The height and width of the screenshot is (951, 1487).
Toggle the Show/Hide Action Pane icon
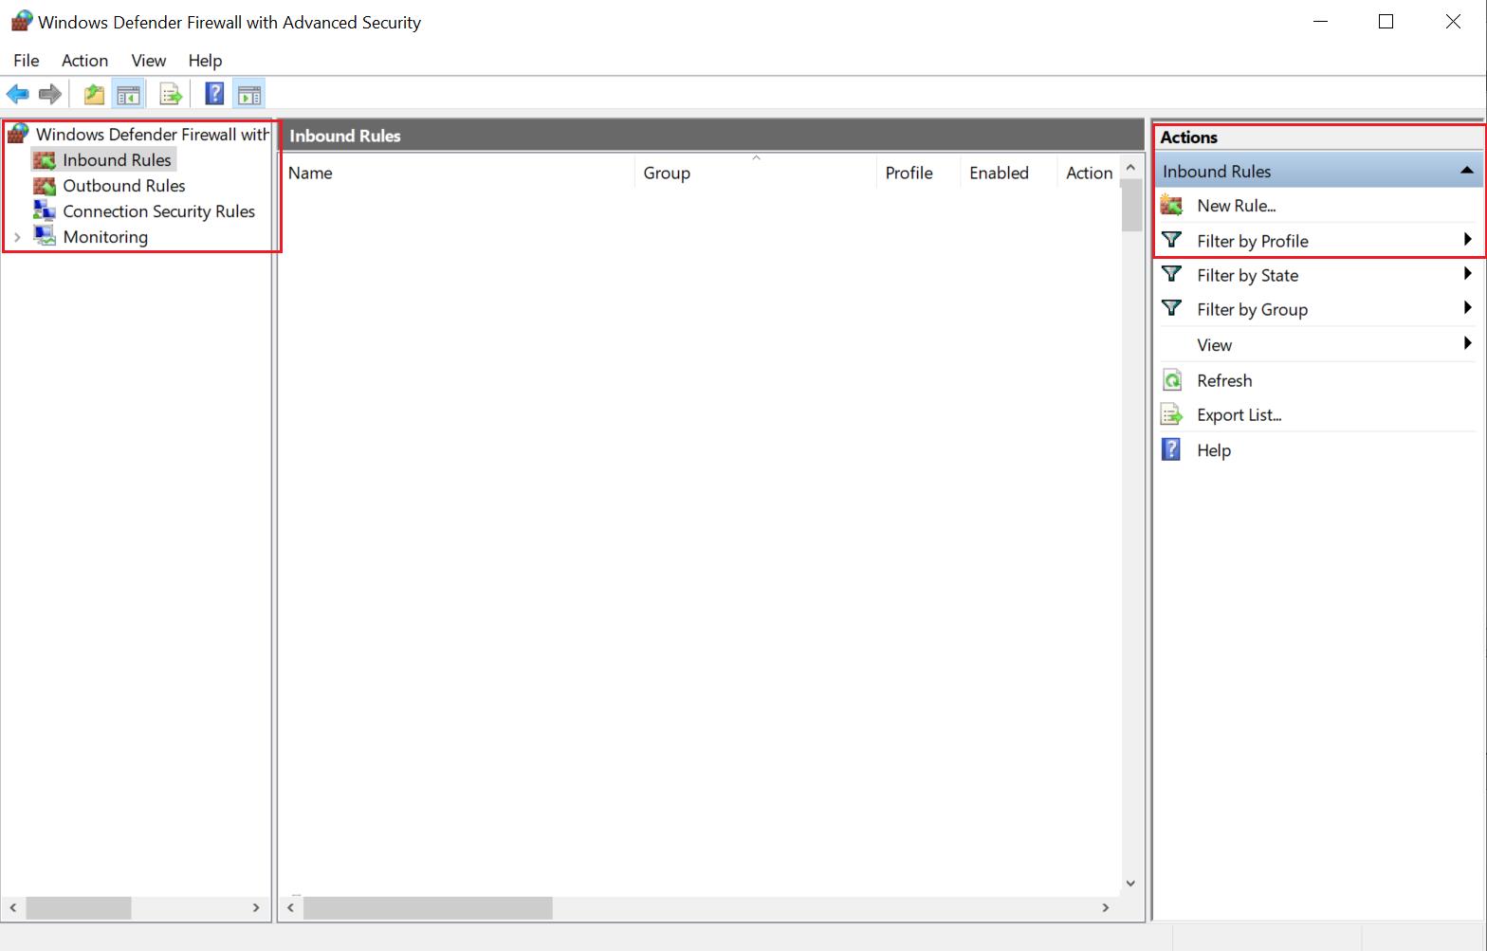[248, 94]
